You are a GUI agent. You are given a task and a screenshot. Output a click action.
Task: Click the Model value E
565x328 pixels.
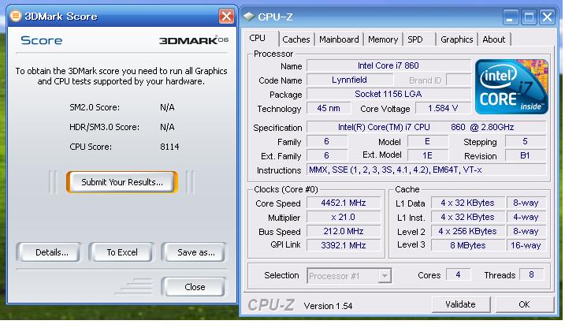427,141
